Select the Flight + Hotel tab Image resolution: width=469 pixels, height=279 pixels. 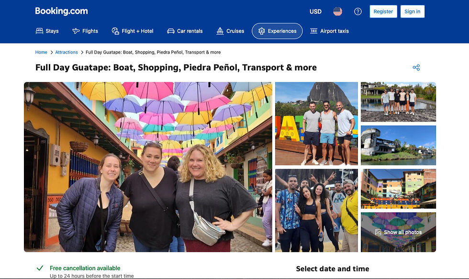133,31
